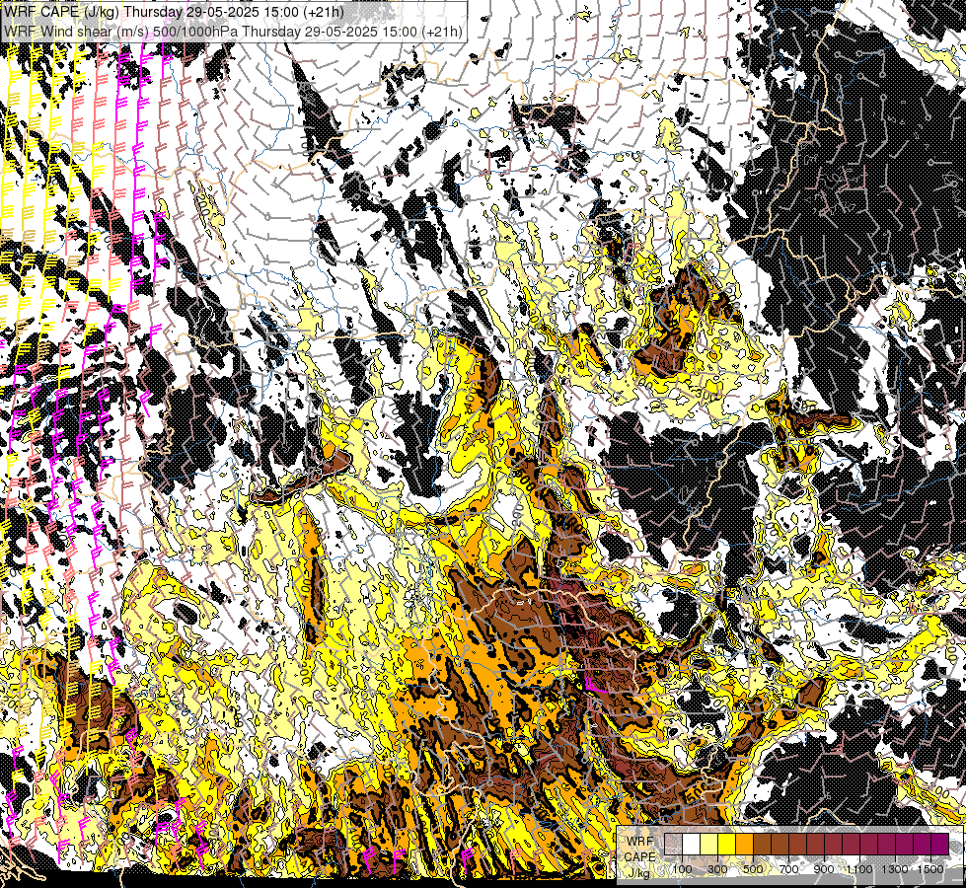966x888 pixels.
Task: Click the legend value 1500
Action: 930,869
